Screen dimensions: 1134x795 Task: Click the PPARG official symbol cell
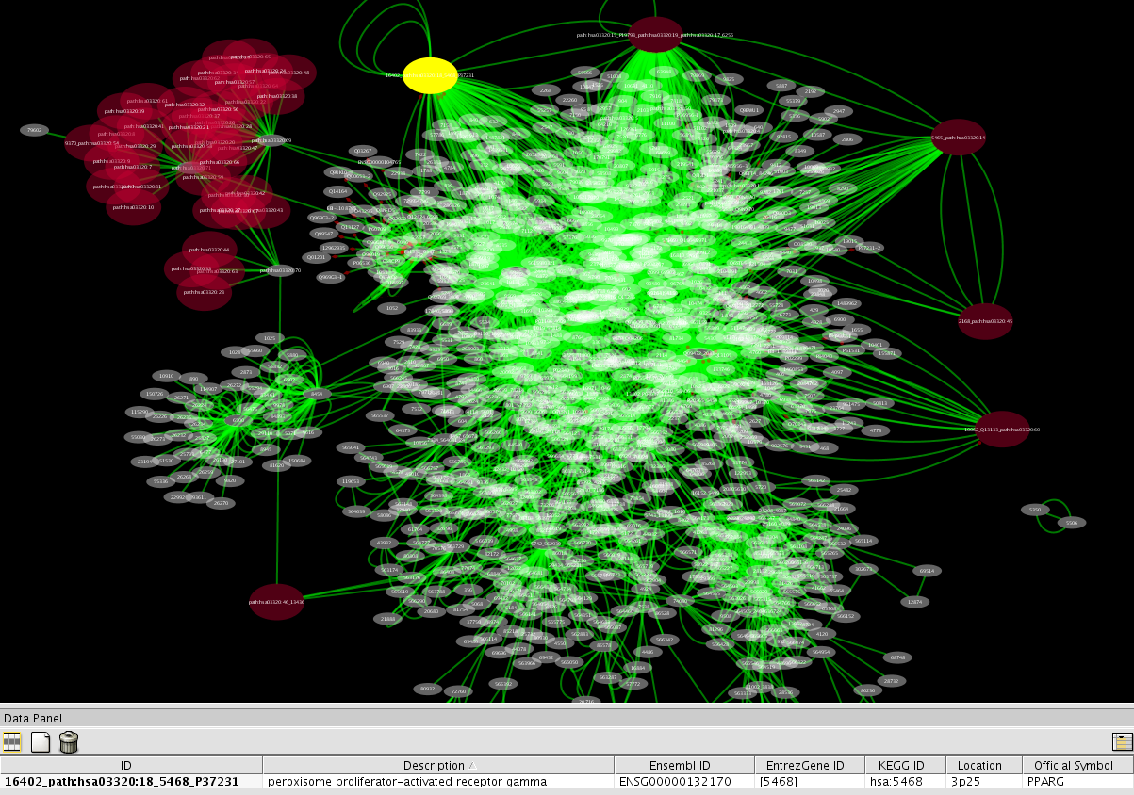[x=1077, y=782]
